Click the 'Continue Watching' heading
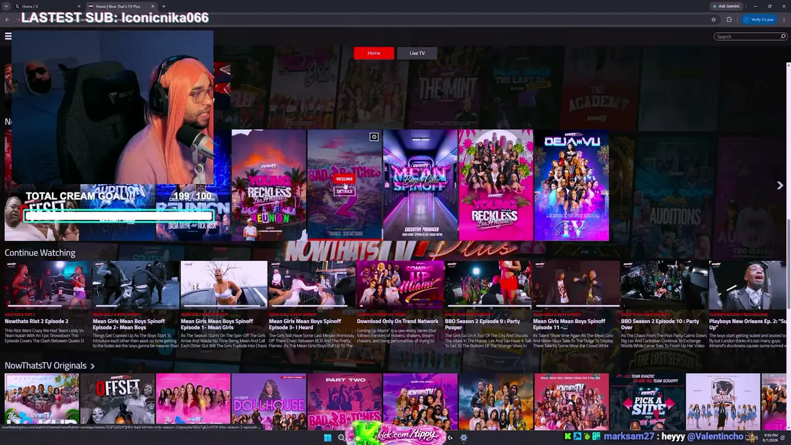 tap(40, 253)
